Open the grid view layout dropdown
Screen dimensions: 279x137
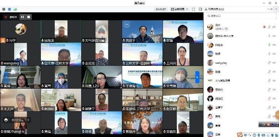179,9
